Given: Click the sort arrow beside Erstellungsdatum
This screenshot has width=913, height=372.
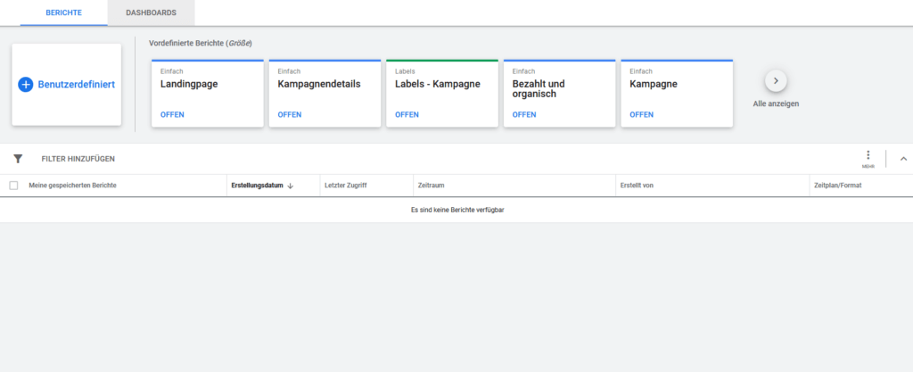Looking at the screenshot, I should [x=291, y=186].
